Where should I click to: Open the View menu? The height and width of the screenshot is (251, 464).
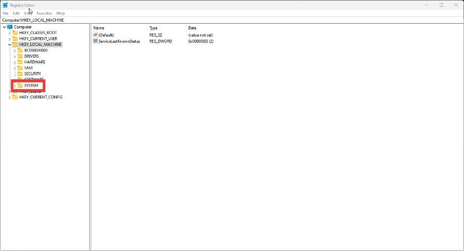pyautogui.click(x=28, y=13)
